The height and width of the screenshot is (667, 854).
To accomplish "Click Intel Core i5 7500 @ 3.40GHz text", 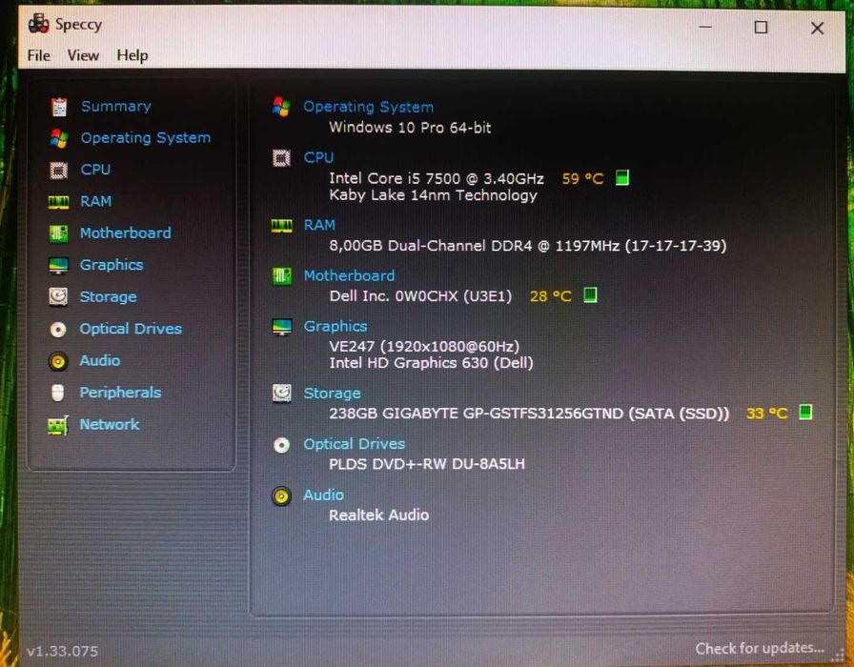I will [437, 178].
